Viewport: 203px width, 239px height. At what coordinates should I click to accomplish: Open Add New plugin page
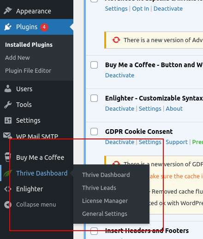(18, 57)
